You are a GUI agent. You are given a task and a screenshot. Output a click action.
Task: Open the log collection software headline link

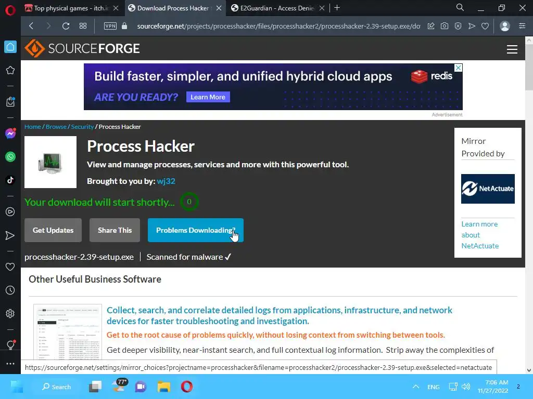[280, 315]
